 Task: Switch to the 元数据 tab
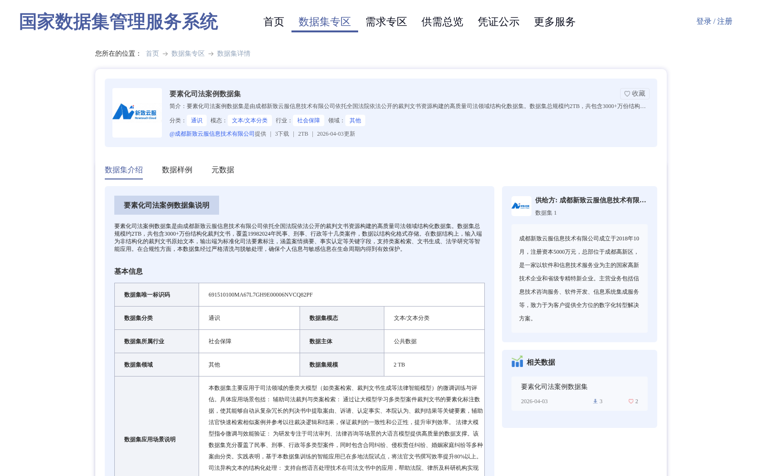tap(223, 170)
